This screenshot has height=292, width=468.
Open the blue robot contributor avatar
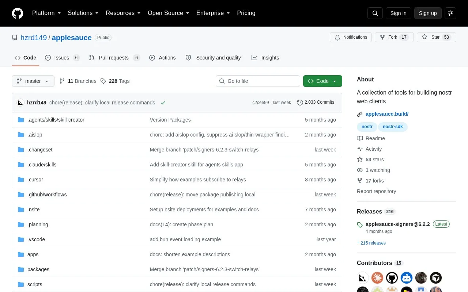click(407, 278)
